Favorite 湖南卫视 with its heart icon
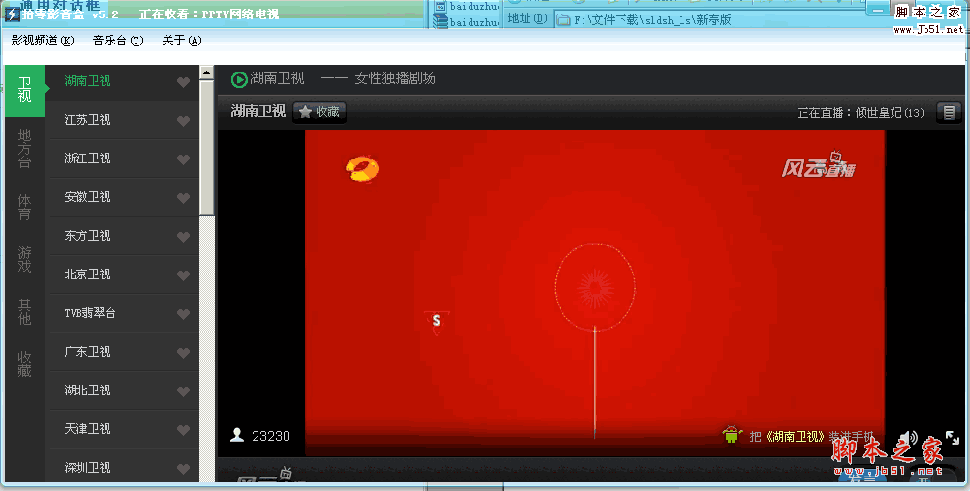970x491 pixels. [183, 82]
